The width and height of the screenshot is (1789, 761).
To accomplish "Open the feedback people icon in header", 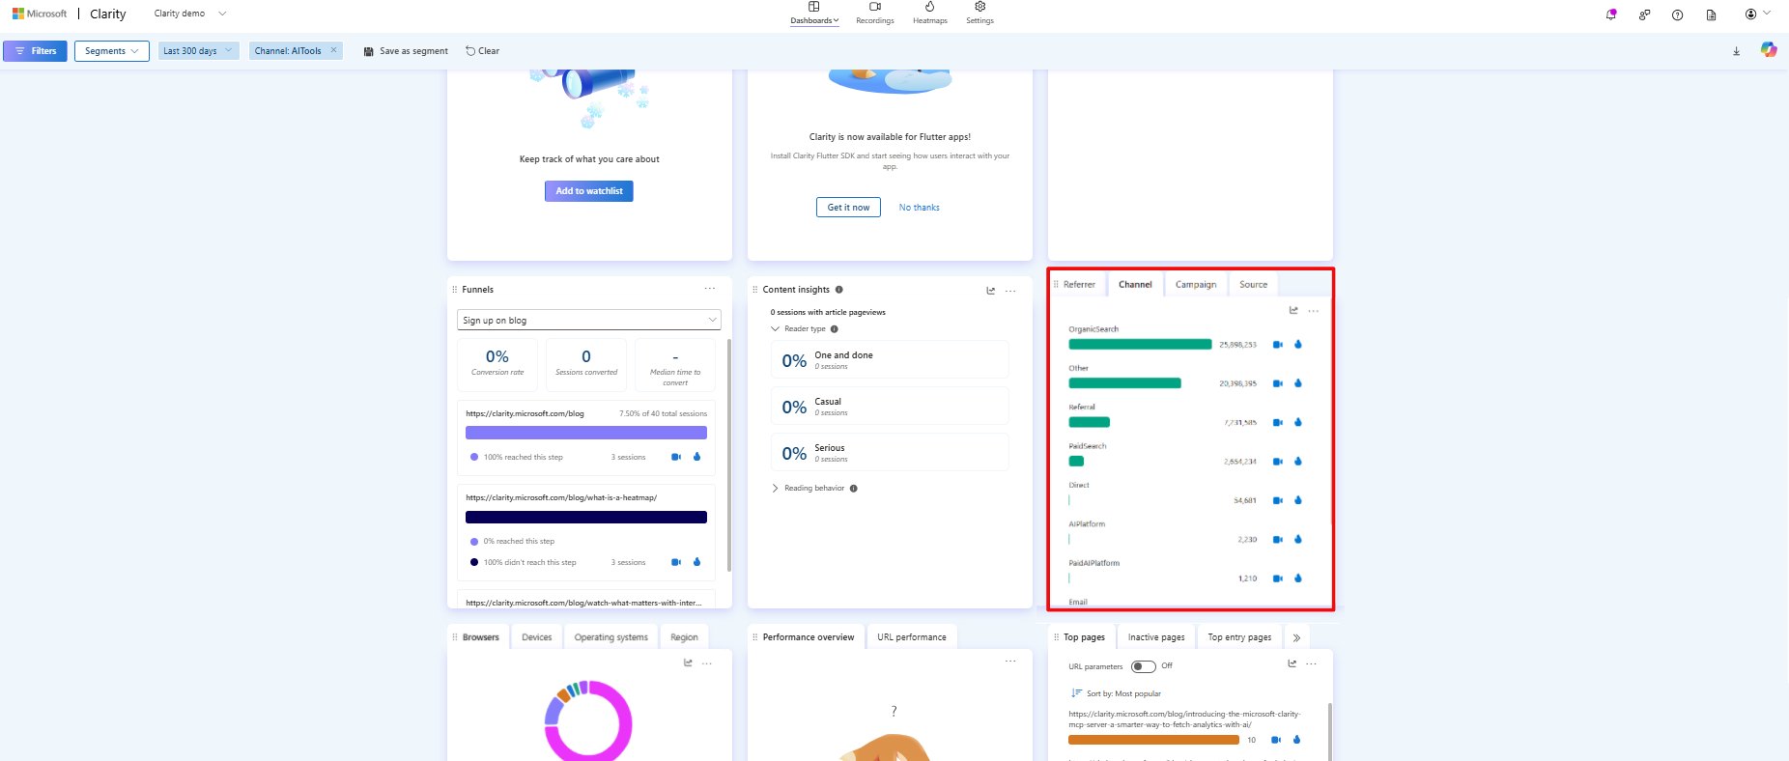I will pyautogui.click(x=1644, y=14).
